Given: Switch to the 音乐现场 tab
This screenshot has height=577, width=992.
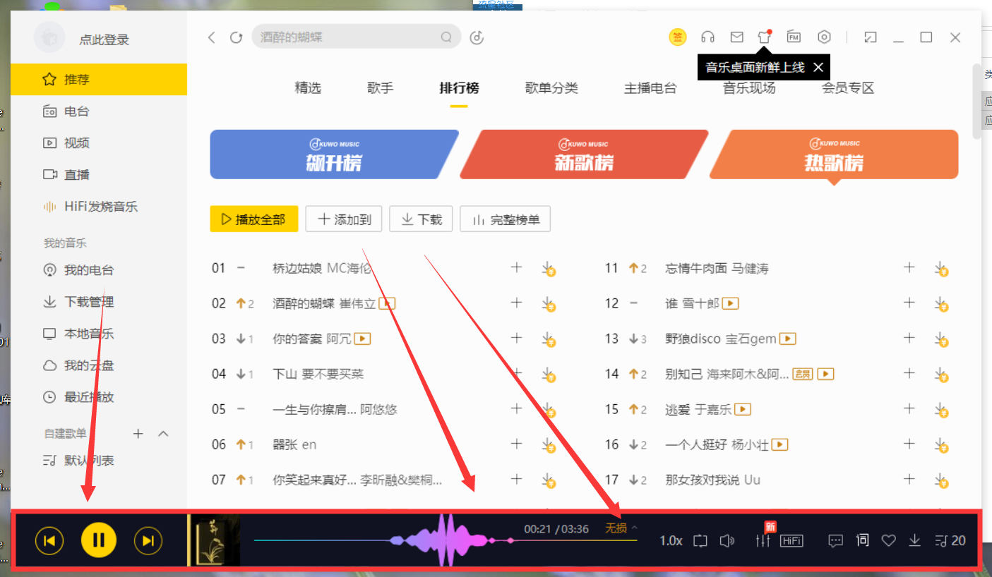Looking at the screenshot, I should point(749,88).
